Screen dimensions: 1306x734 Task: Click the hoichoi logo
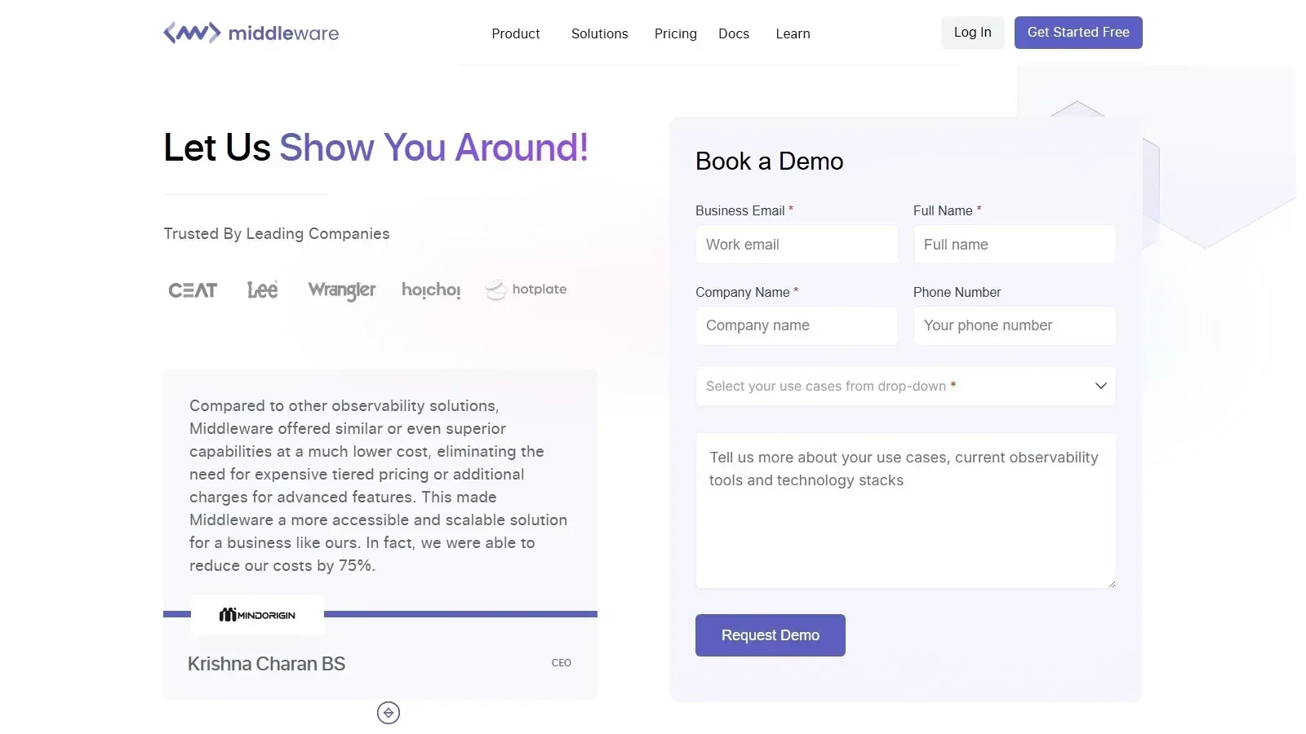(431, 290)
